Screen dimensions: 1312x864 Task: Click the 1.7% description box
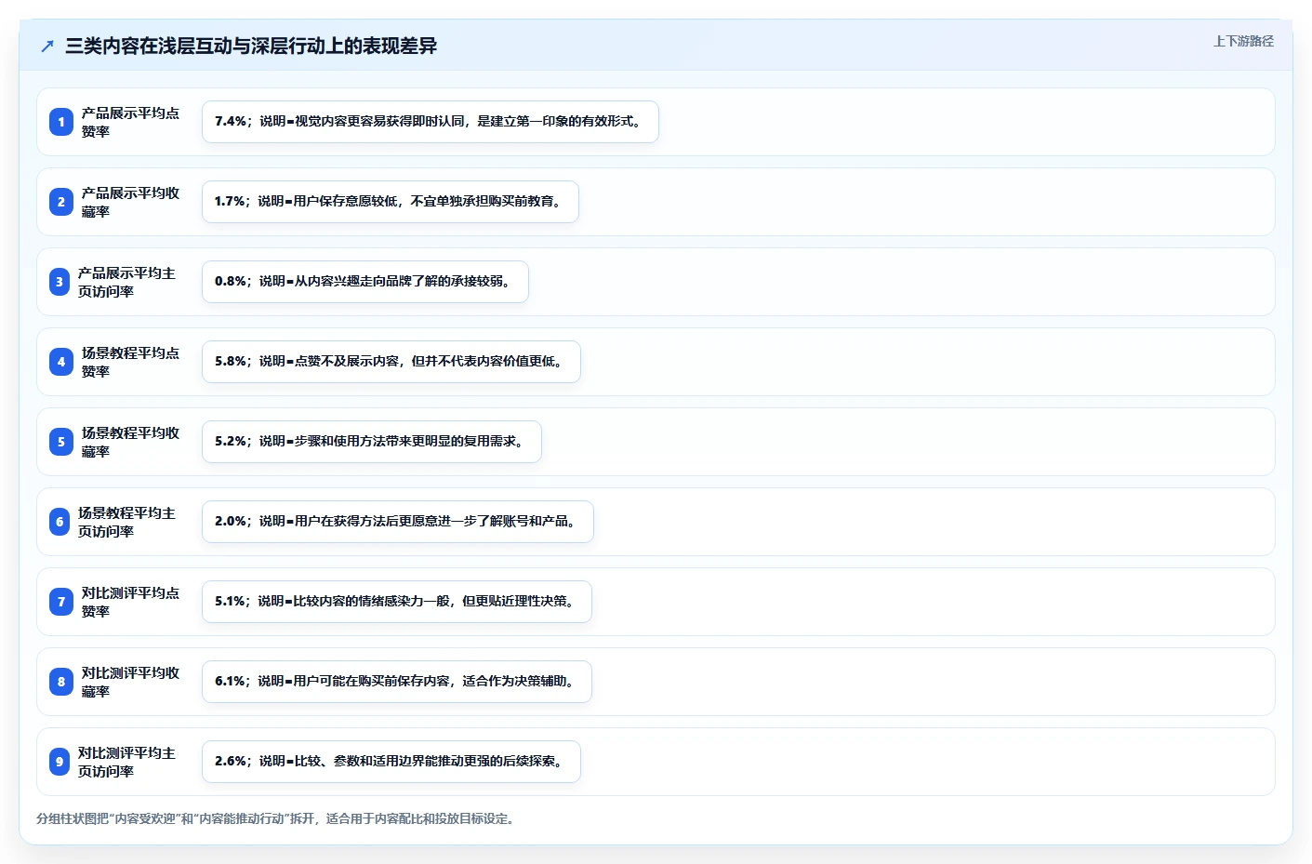[391, 202]
